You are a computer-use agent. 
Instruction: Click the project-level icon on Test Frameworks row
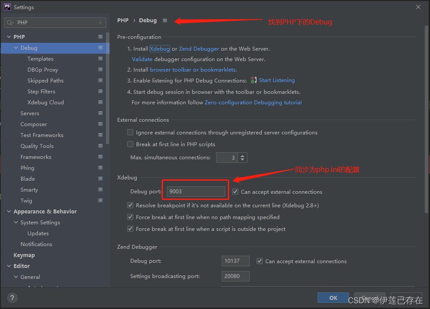pyautogui.click(x=100, y=135)
